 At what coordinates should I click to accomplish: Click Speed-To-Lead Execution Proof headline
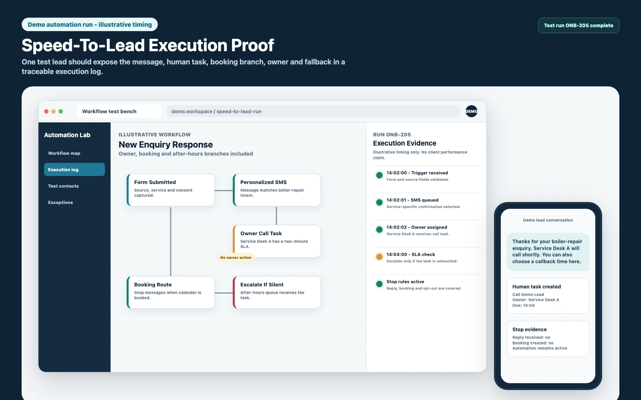pyautogui.click(x=148, y=45)
